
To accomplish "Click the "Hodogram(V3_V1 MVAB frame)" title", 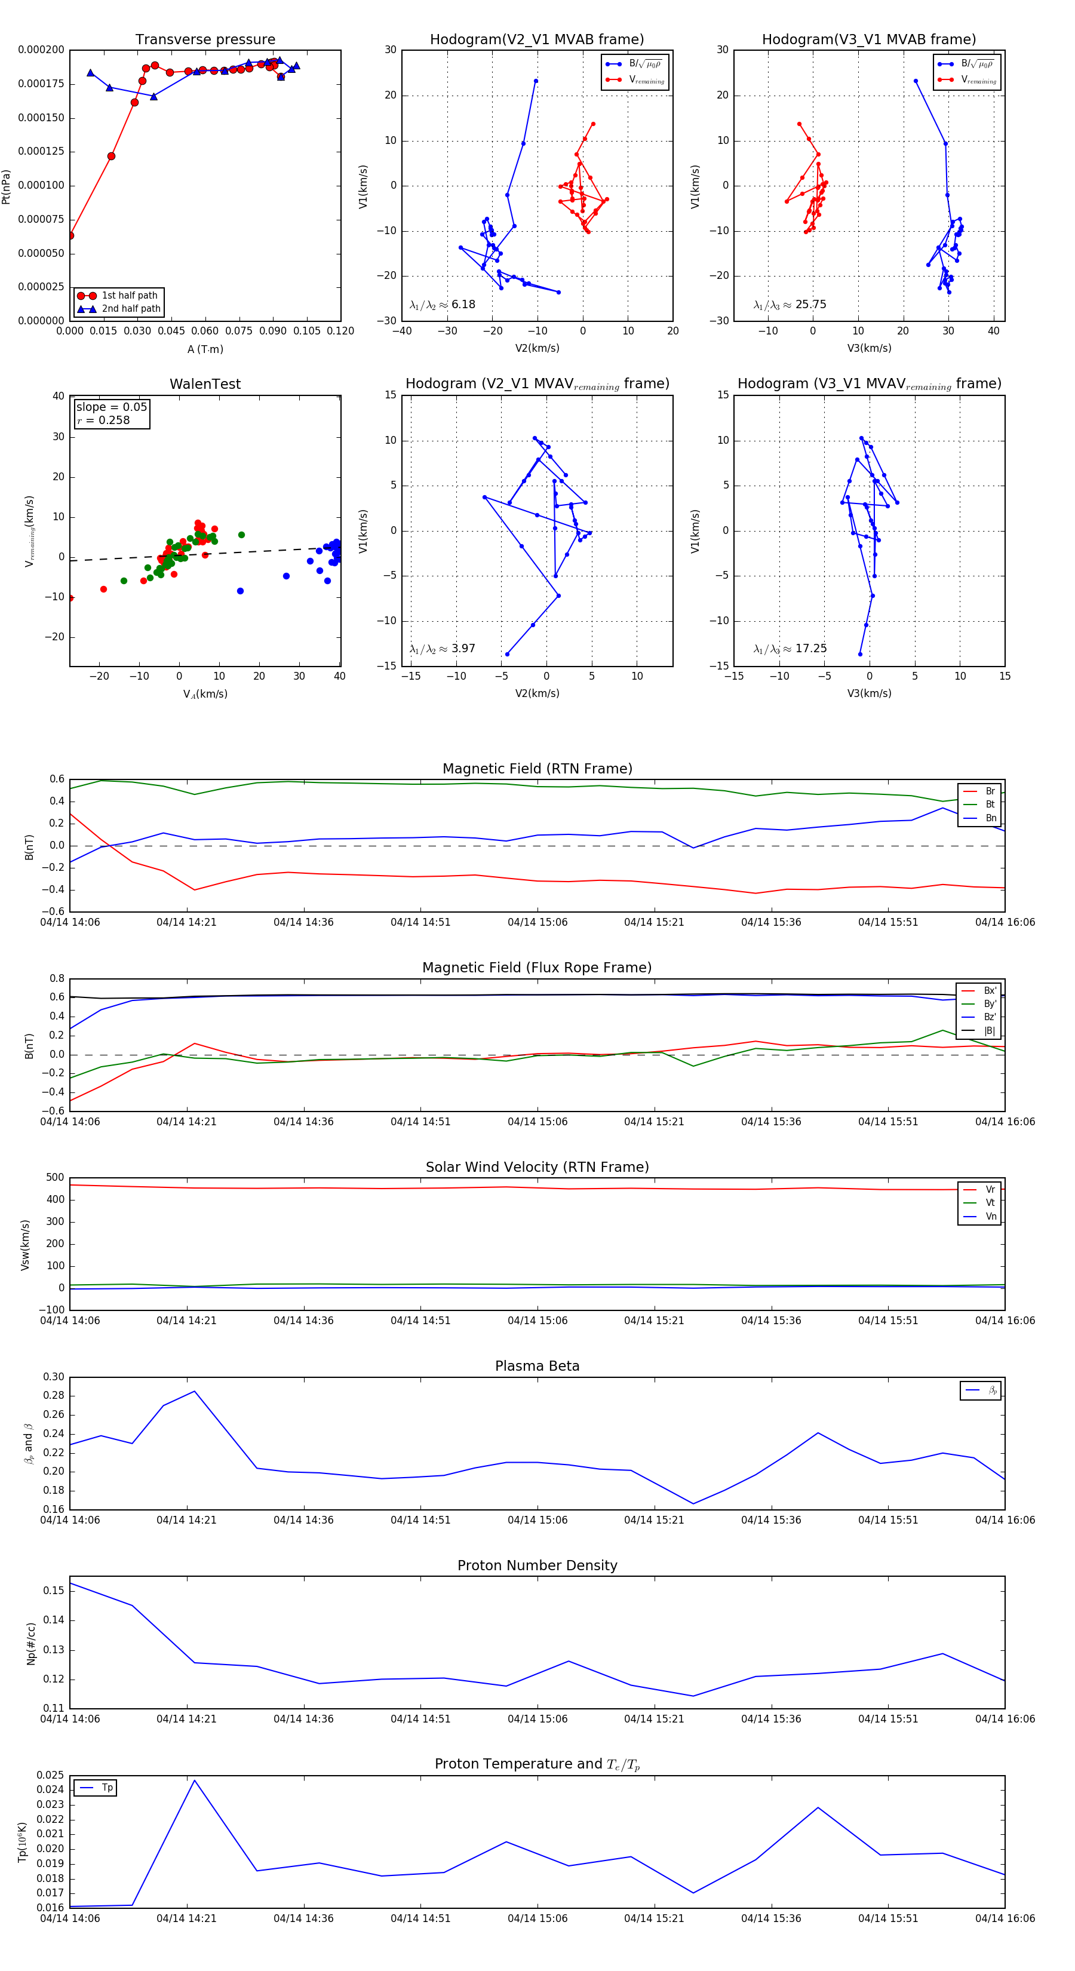I will tap(869, 40).
